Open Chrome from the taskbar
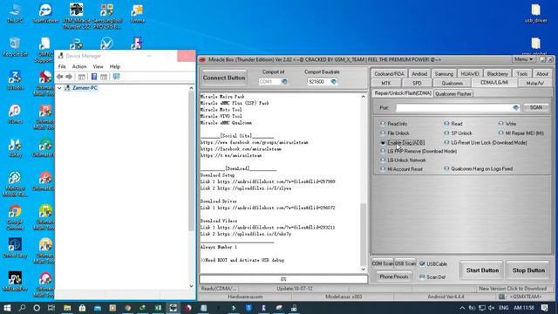The width and height of the screenshot is (558, 314). [x=128, y=308]
